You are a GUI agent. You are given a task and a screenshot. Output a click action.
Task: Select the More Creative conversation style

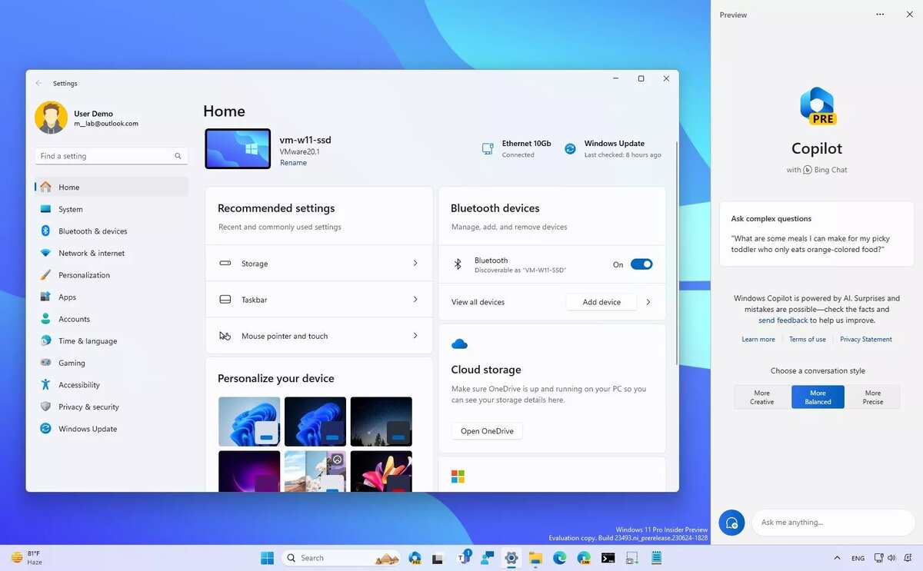click(761, 397)
